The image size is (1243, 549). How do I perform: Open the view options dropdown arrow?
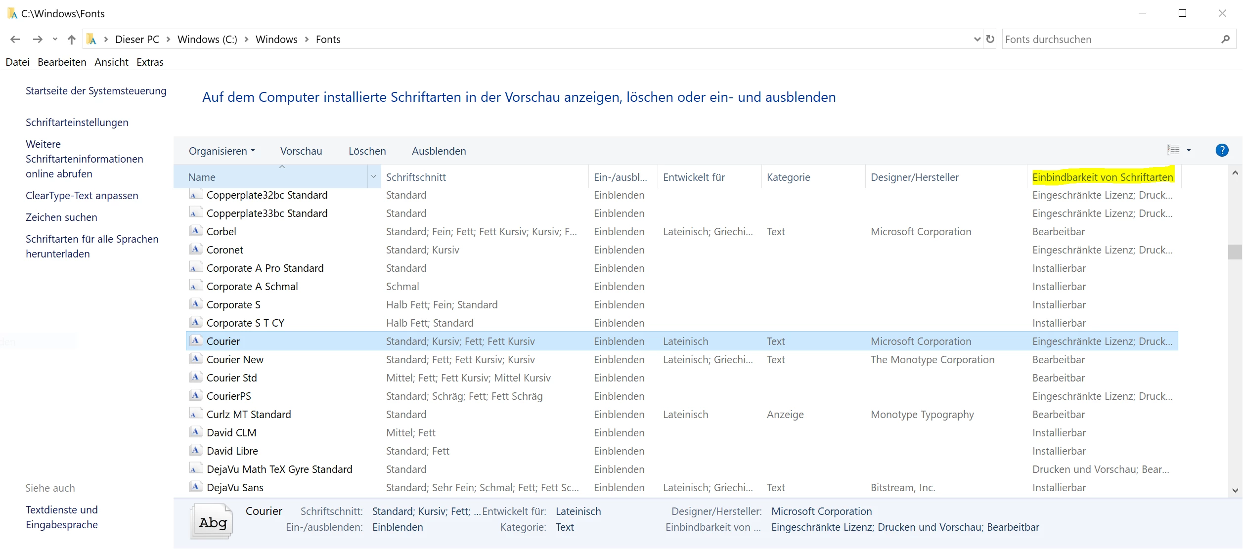click(x=1189, y=150)
